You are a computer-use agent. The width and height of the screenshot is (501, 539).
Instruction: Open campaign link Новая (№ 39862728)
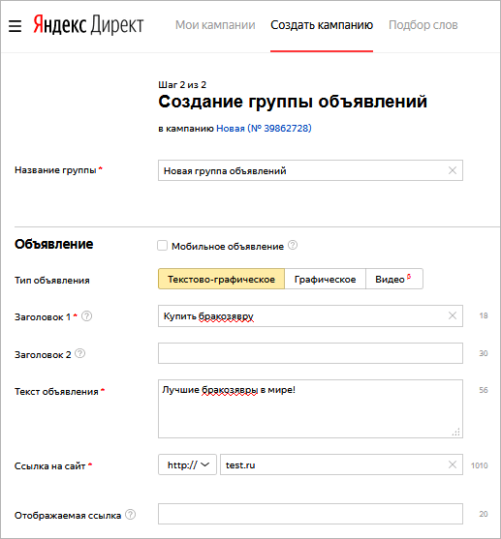264,129
